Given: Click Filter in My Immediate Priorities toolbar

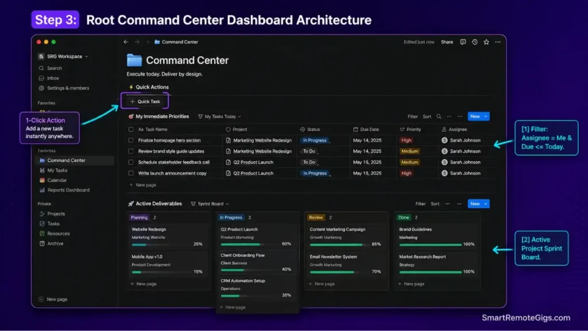Looking at the screenshot, I should point(412,116).
